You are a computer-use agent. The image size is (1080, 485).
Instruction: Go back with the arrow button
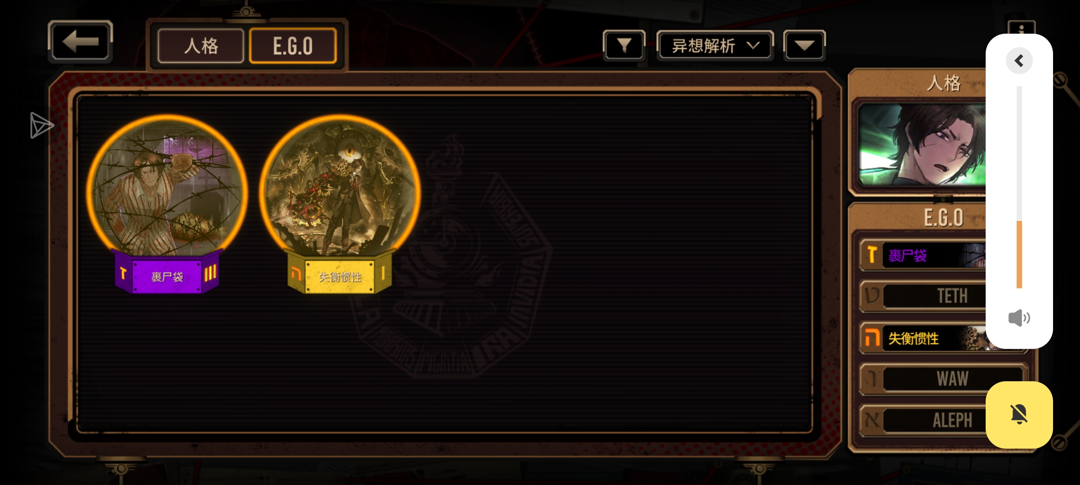pyautogui.click(x=80, y=42)
